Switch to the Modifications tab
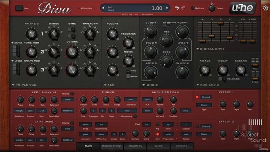The width and height of the screenshot is (270, 152). [111, 146]
